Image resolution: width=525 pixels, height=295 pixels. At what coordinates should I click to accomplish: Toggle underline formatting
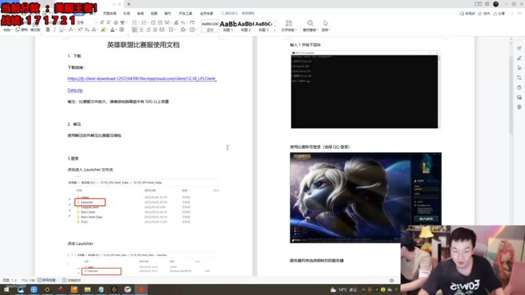pos(61,29)
